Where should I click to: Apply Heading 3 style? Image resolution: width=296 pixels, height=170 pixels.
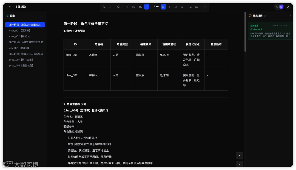(x=140, y=7)
